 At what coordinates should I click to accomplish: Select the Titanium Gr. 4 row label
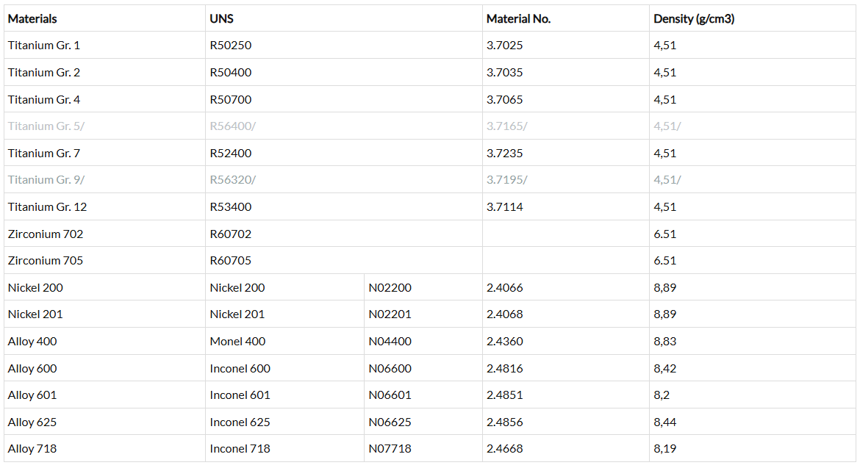click(44, 99)
